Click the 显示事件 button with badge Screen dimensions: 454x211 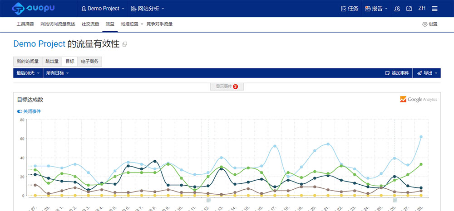tap(227, 86)
